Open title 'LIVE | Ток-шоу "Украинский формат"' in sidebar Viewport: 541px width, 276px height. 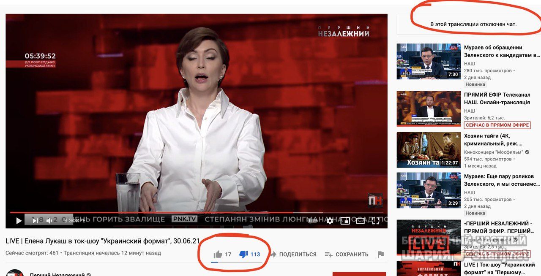[x=500, y=268]
